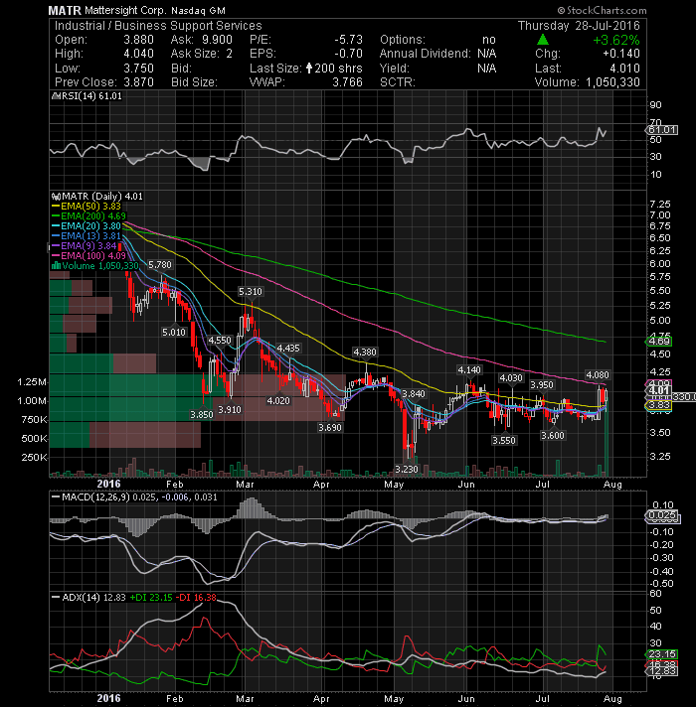Select the blue EMA(13) legend entry
Screen dimensions: 696x707
(x=87, y=236)
